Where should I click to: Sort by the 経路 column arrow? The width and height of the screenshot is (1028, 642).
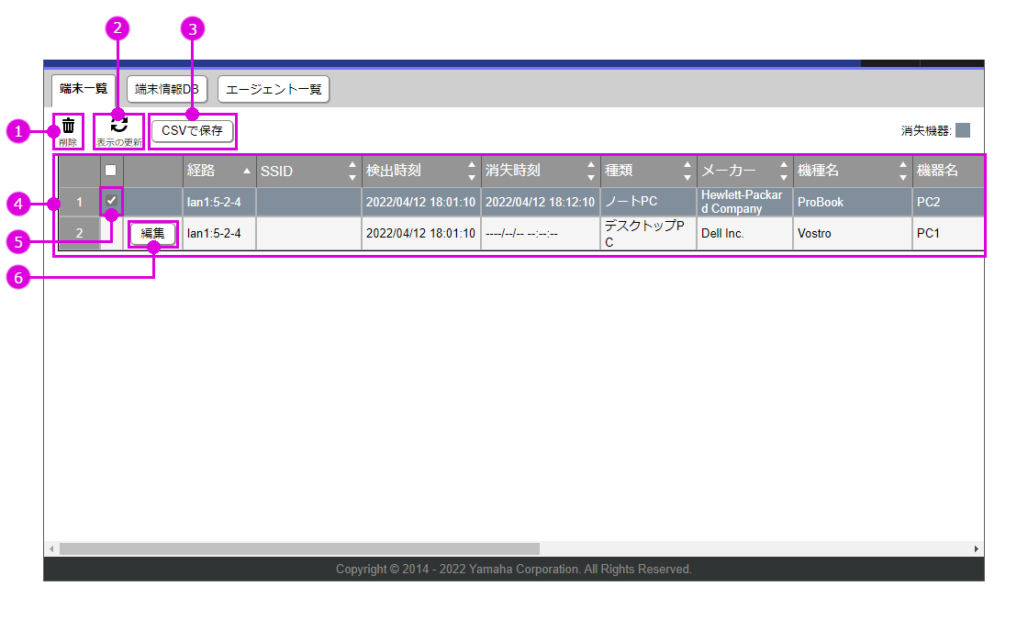[x=246, y=172]
